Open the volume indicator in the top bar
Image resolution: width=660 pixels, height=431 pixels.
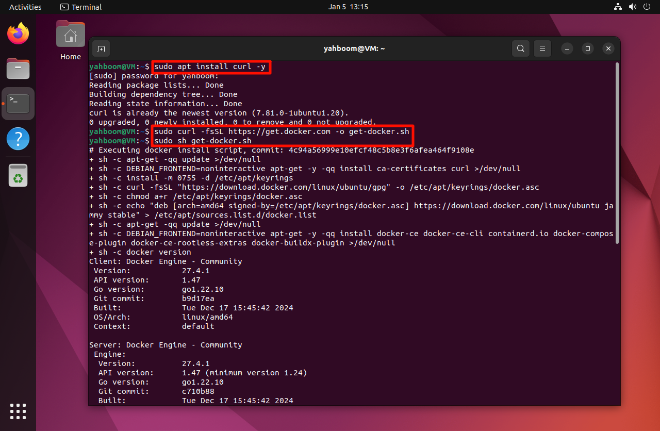632,7
